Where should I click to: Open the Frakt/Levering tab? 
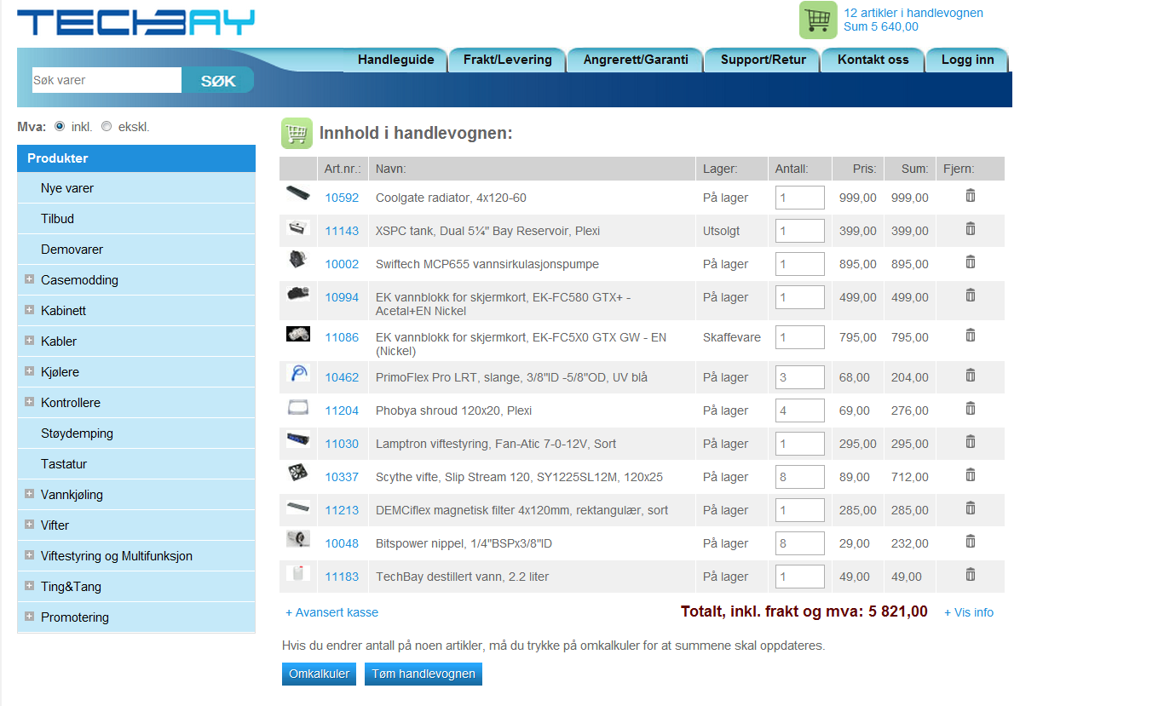coord(508,60)
